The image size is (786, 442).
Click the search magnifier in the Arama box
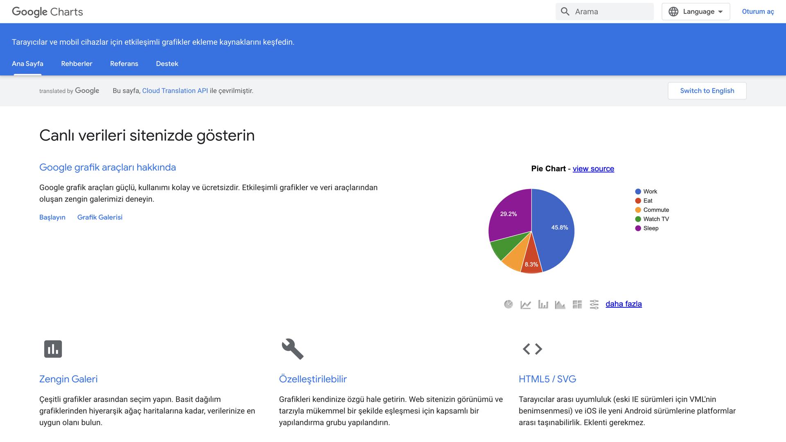point(565,11)
